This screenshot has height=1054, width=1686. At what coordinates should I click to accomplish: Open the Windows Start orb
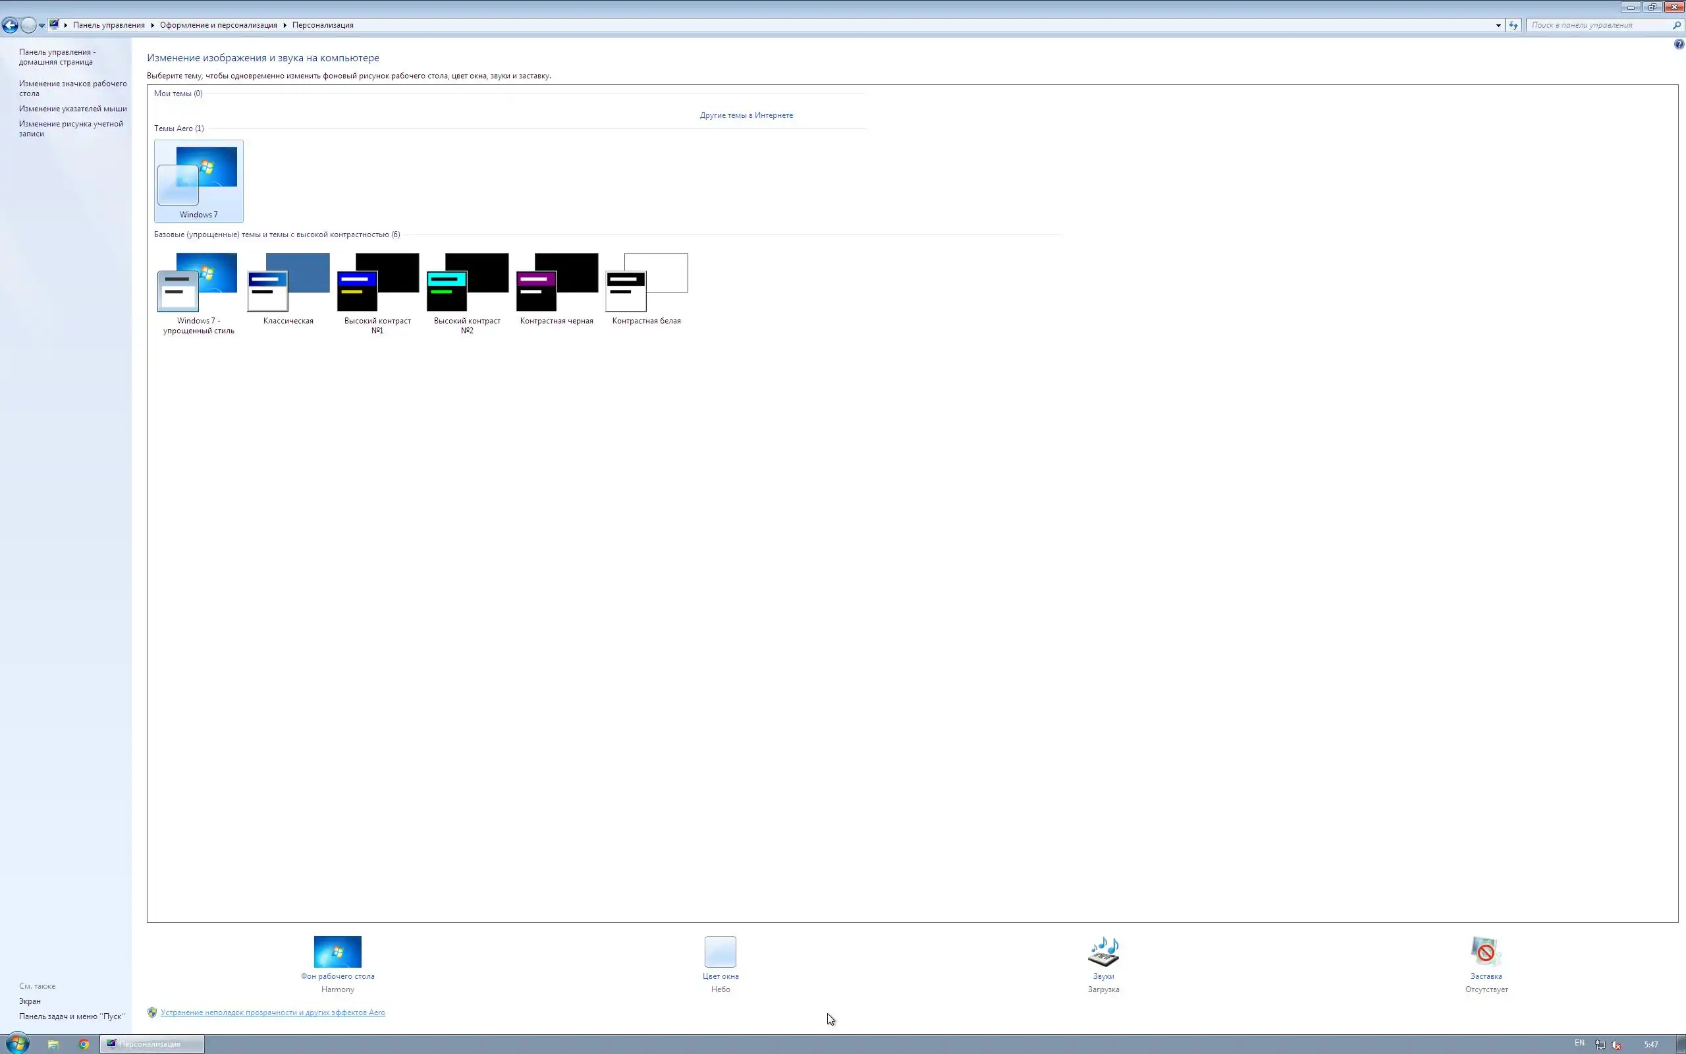16,1043
